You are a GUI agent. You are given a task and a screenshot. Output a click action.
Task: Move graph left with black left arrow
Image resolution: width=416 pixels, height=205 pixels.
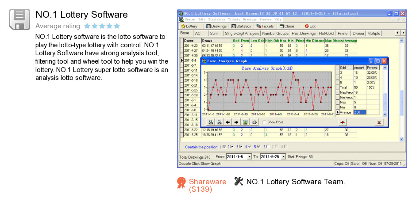coord(227,122)
